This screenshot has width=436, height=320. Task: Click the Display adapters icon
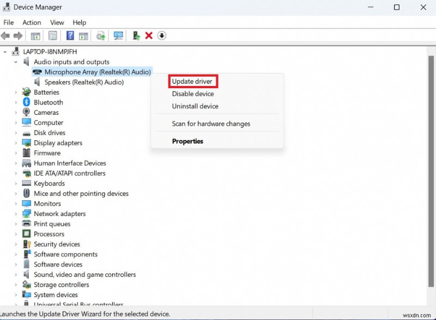[26, 143]
